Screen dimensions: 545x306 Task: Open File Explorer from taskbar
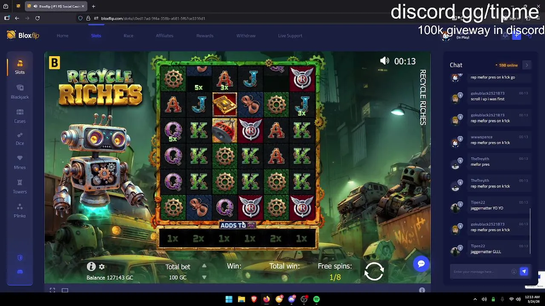[x=241, y=299]
